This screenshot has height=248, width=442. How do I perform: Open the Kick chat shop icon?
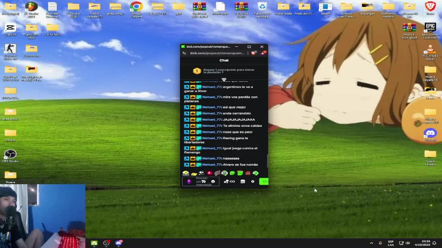(x=243, y=182)
